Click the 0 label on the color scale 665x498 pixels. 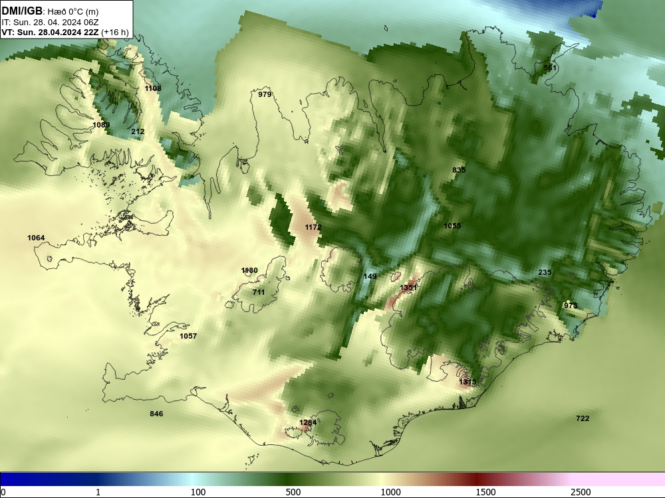3,492
